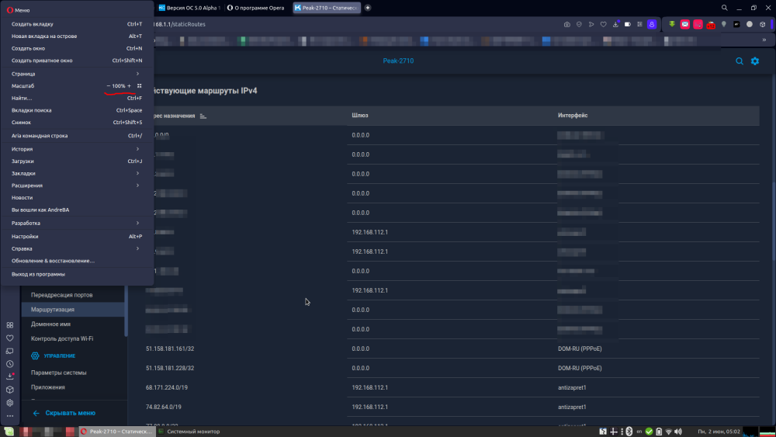Open the extensions cube icon in toolbar
The height and width of the screenshot is (437, 776).
click(x=763, y=24)
